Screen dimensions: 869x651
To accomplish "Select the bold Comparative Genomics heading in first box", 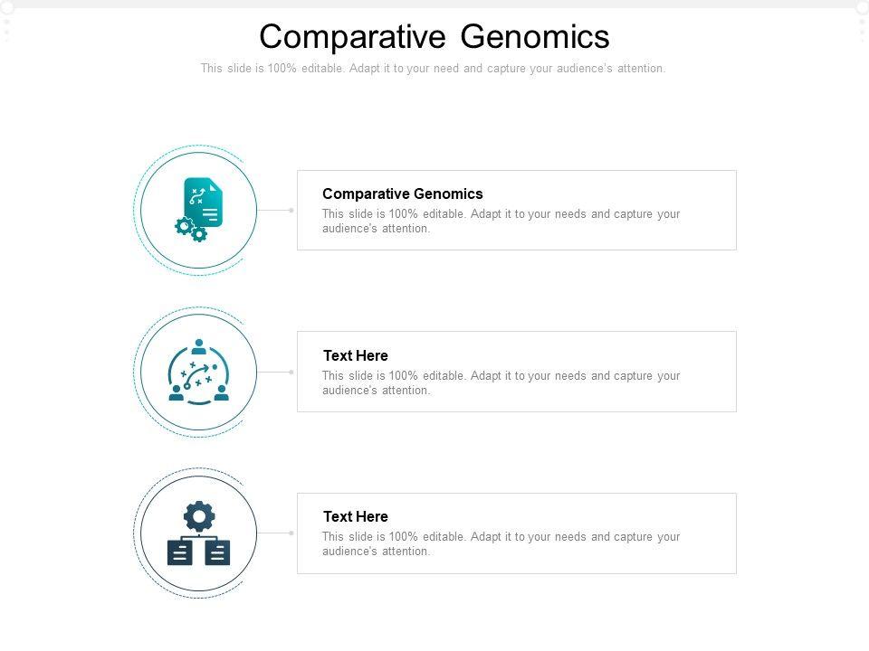I will coord(403,193).
